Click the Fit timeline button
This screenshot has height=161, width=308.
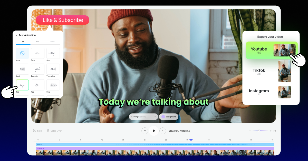275,131
